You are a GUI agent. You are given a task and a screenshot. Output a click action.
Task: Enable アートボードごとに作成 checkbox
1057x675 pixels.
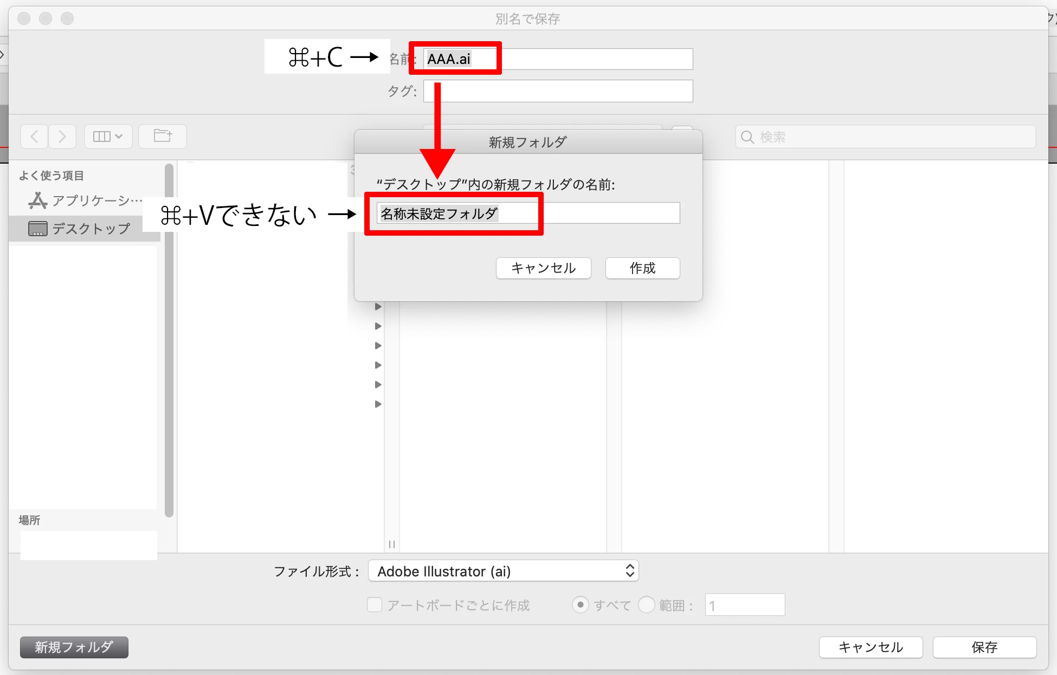[375, 605]
